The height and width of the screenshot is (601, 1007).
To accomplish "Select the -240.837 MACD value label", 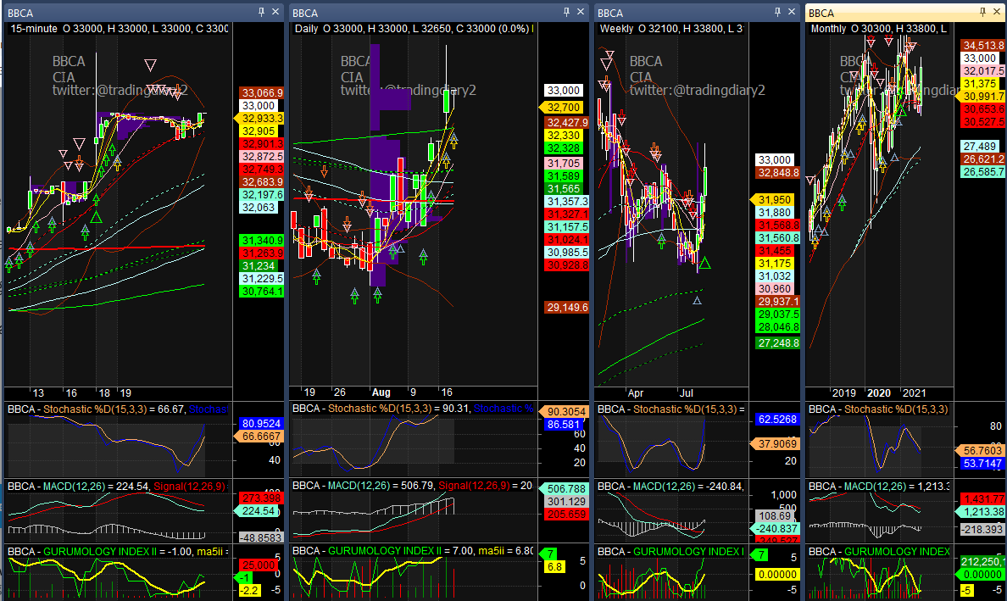I will tap(775, 528).
